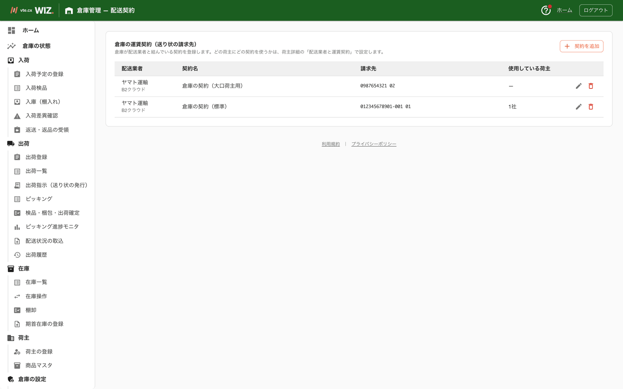
Task: Select ピッキング menu item
Action: [x=39, y=199]
